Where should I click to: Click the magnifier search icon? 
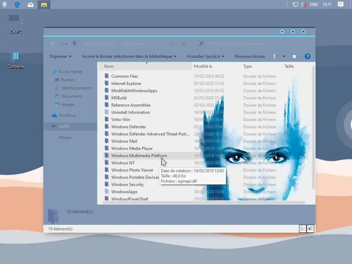[201, 44]
